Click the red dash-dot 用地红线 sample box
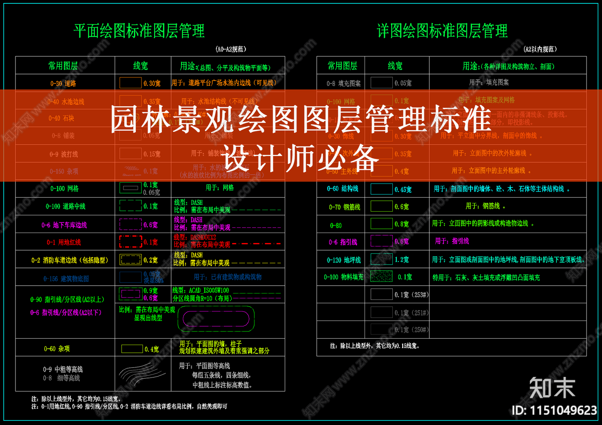The height and width of the screenshot is (425, 602). tap(131, 242)
